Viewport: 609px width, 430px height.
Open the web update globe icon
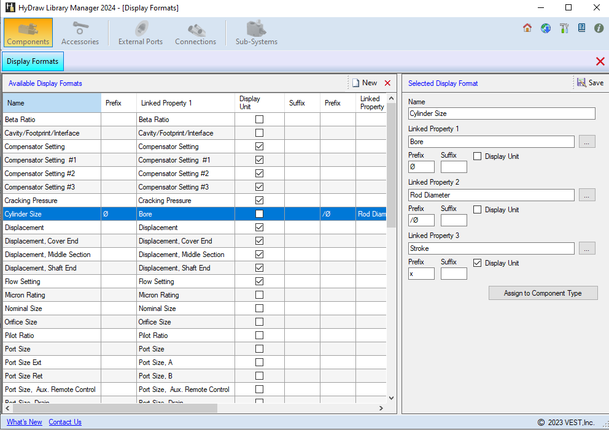(x=545, y=28)
